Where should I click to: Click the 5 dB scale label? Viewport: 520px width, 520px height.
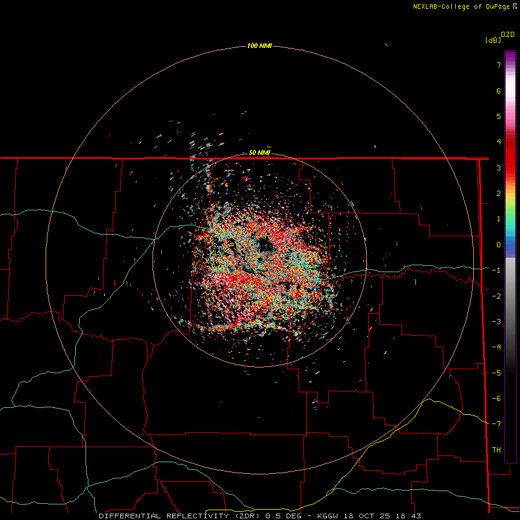click(499, 116)
